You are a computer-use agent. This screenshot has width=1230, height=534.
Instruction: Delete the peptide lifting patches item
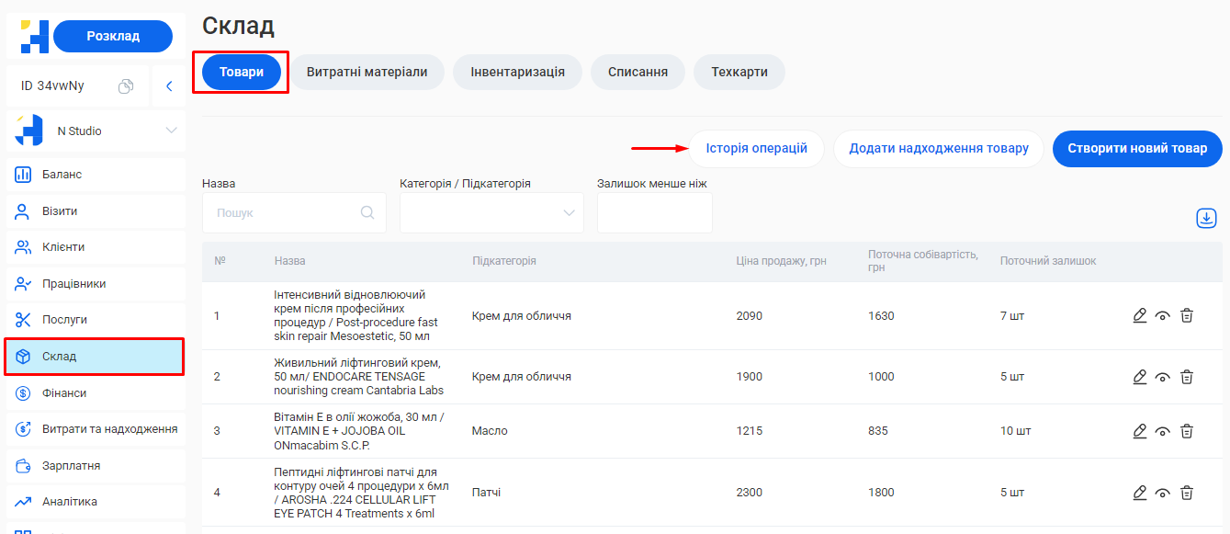(x=1186, y=493)
